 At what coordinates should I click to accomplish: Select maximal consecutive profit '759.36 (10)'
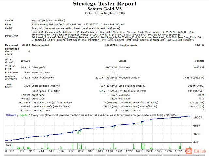point(110,106)
